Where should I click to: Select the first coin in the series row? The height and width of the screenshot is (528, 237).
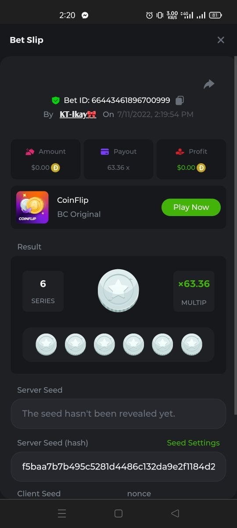[x=46, y=345]
